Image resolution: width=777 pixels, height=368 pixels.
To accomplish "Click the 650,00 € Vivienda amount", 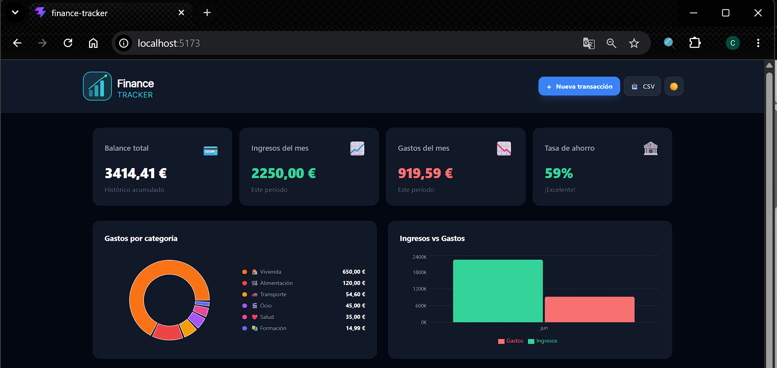I will (354, 272).
